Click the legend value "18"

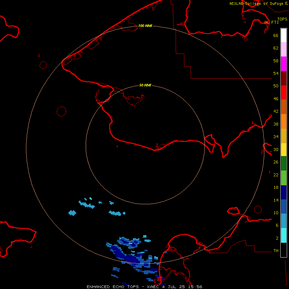pos(276,188)
